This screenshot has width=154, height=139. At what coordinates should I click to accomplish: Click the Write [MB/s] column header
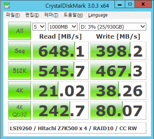tap(118, 36)
